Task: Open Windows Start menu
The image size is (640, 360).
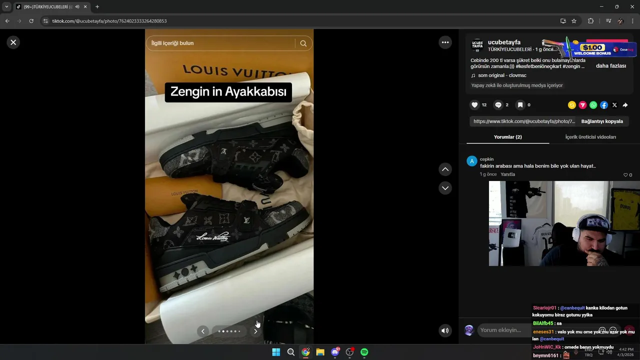Action: click(276, 352)
